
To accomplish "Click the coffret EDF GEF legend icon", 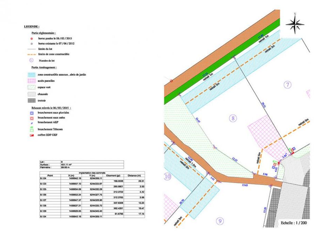I will tap(32, 135).
